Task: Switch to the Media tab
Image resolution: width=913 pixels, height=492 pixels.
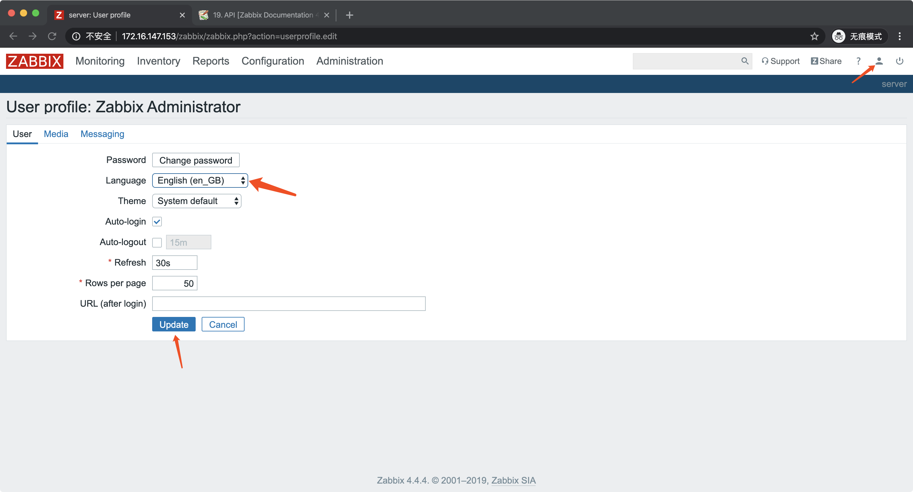Action: click(56, 134)
